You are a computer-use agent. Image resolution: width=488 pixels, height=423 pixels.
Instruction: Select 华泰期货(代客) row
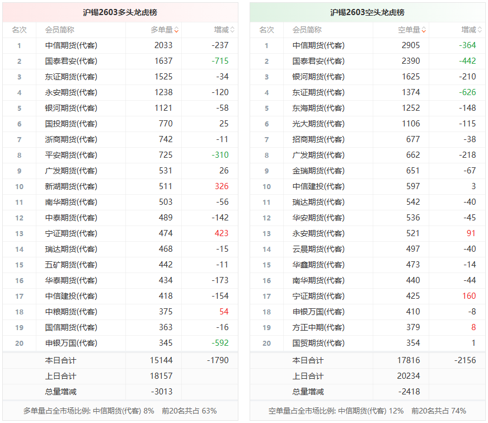click(120, 280)
